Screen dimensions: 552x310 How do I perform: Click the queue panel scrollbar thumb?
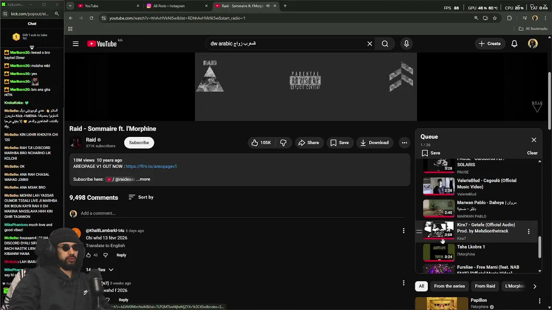(x=540, y=247)
